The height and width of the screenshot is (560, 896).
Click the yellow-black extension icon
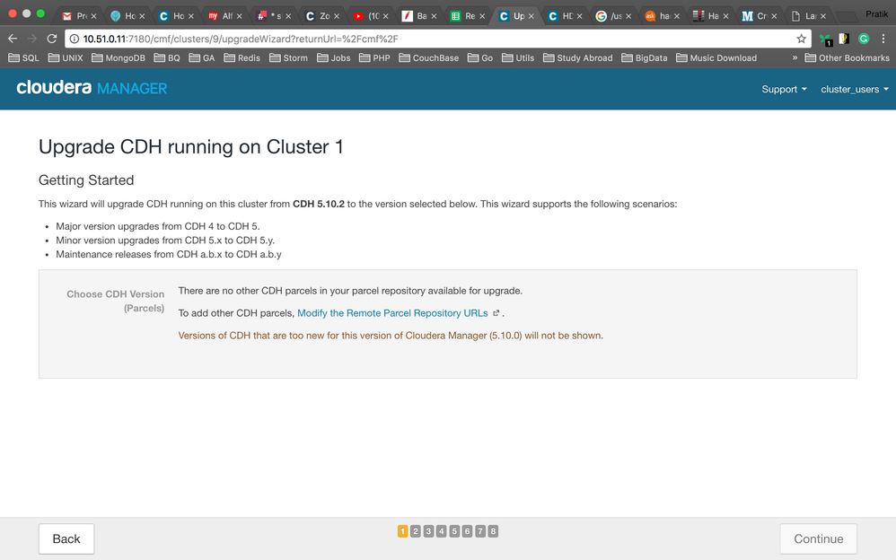pyautogui.click(x=844, y=39)
